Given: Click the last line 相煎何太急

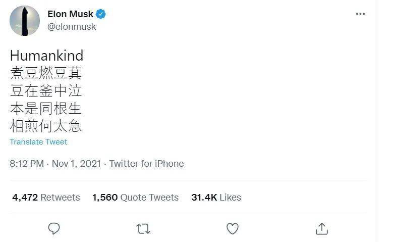Looking at the screenshot, I should point(45,126).
